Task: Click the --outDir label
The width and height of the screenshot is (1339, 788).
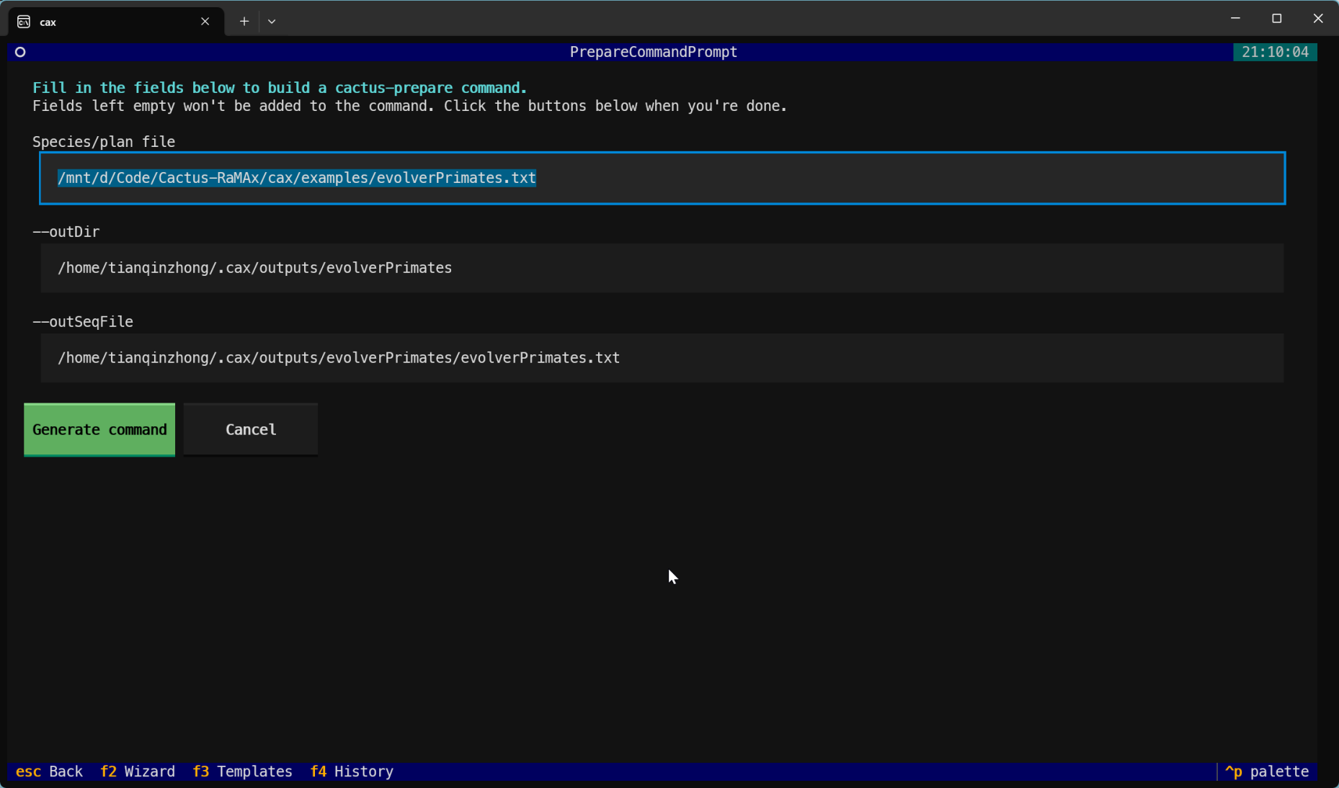Action: (66, 232)
